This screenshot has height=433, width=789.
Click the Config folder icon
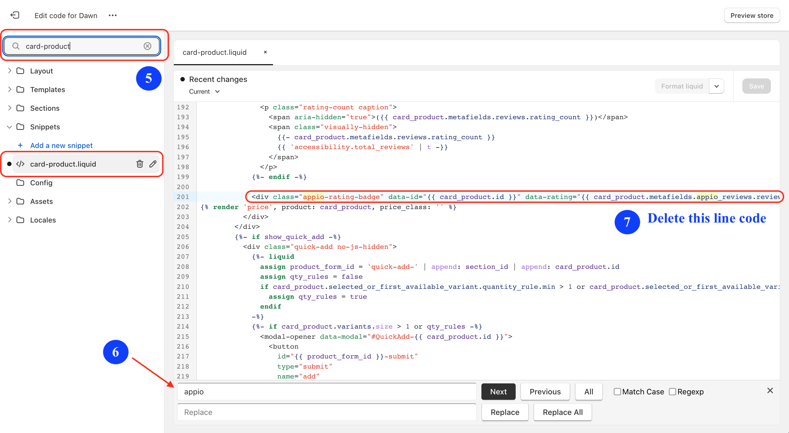[x=20, y=183]
